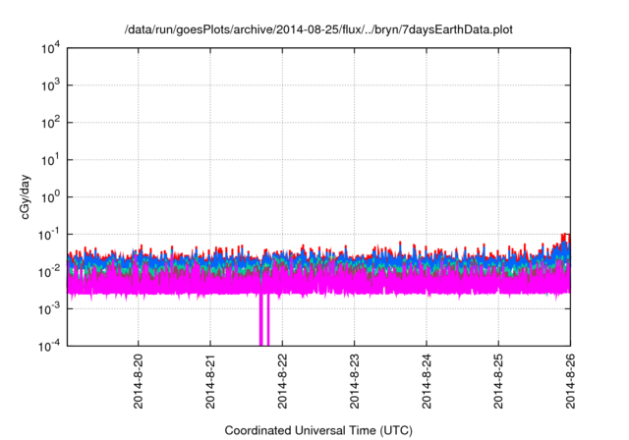
Task: Click the 10^-1 y-axis tick label
Action: [49, 235]
